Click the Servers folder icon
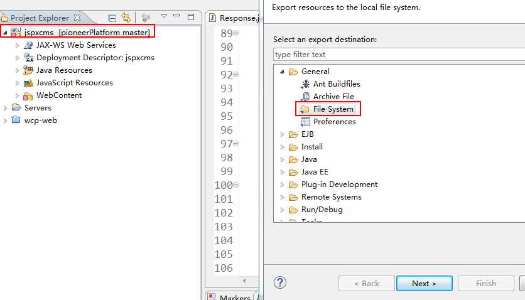 tap(16, 107)
